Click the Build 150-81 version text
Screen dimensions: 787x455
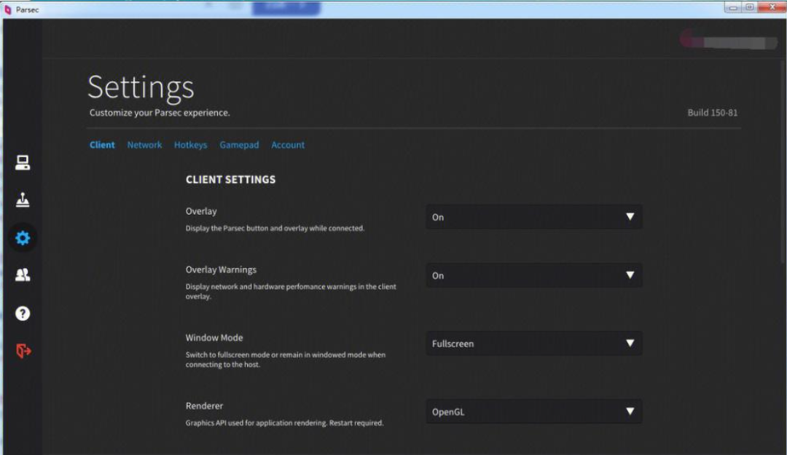pyautogui.click(x=712, y=113)
